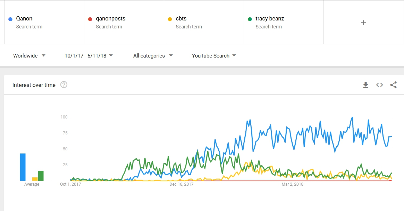Change the YouTube Search source dropdown
Viewport: 404px width, 211px height.
click(214, 56)
